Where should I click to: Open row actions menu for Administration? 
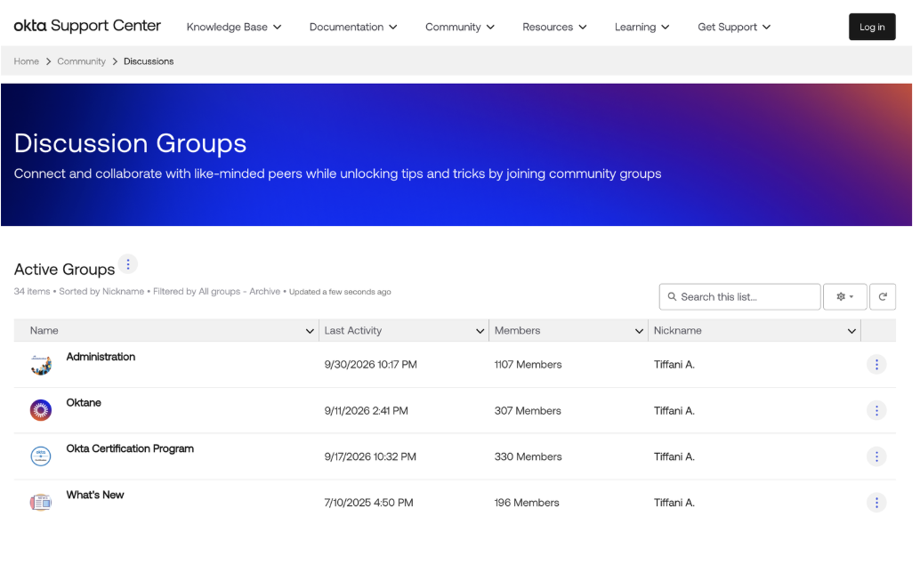(876, 365)
